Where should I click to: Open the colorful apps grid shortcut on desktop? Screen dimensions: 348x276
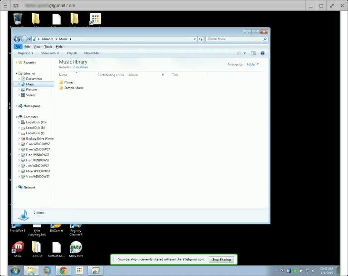click(95, 19)
